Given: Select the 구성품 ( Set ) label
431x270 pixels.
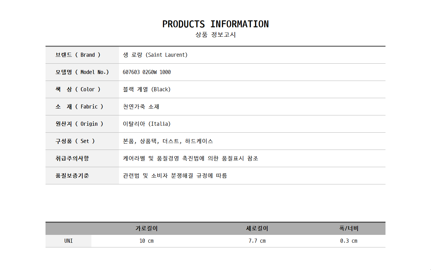Looking at the screenshot, I should 75,141.
